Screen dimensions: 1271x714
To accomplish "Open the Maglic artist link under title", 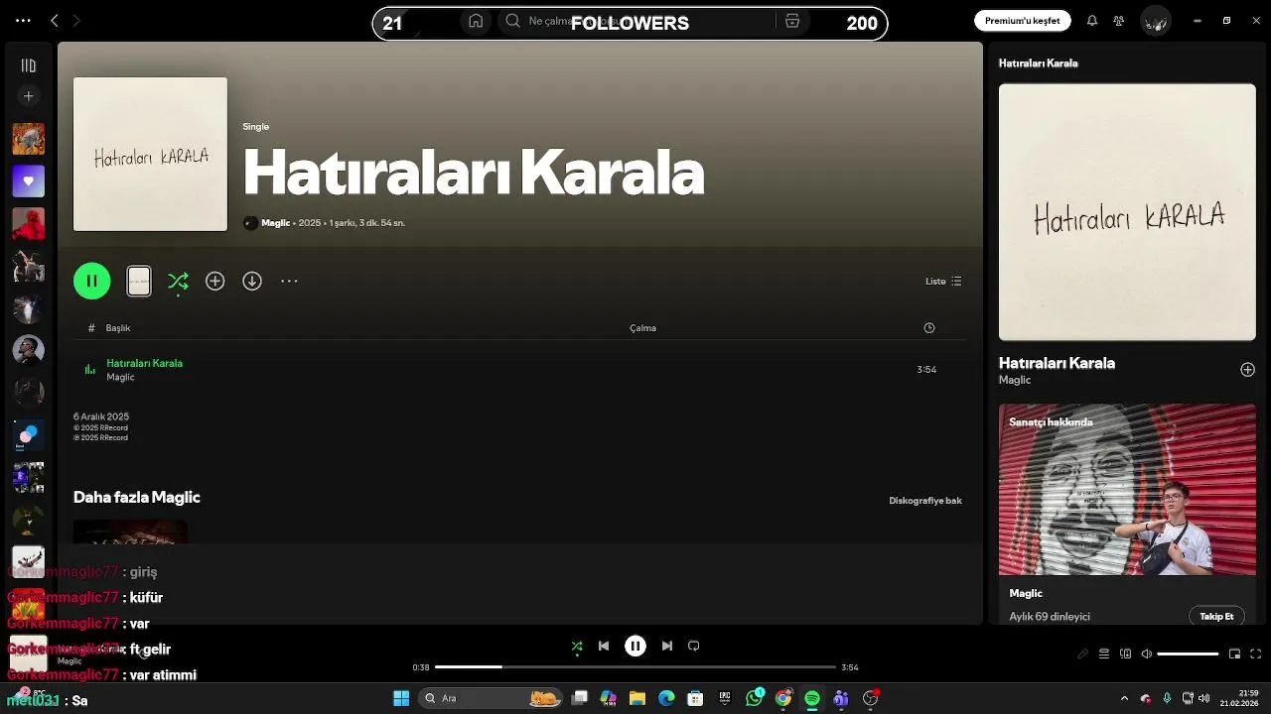I will click(x=275, y=223).
